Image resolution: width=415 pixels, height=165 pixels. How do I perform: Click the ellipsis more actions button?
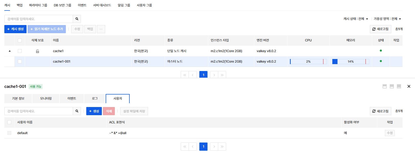(x=101, y=29)
